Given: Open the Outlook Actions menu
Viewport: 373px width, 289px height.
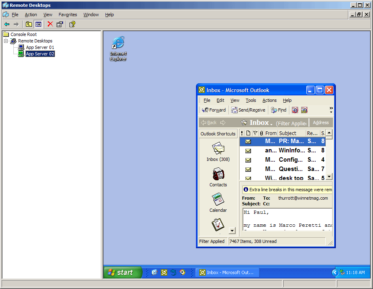Looking at the screenshot, I should point(269,100).
